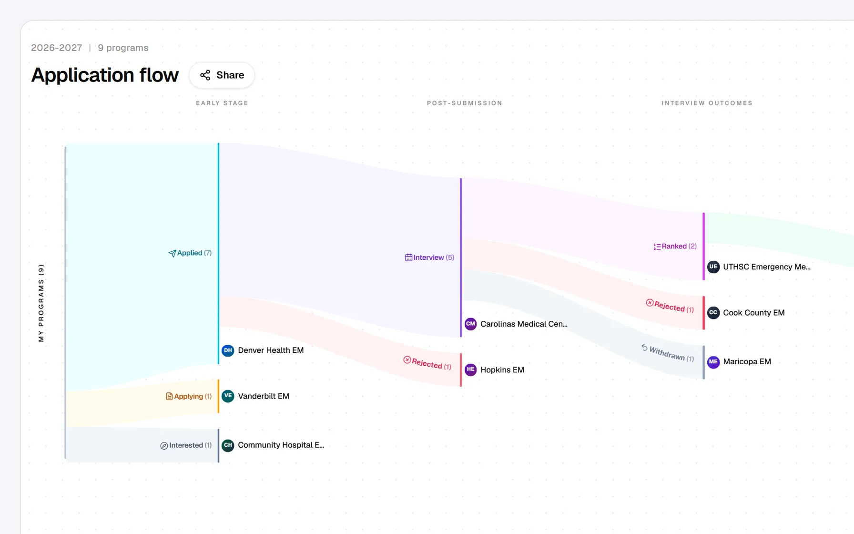Click the HE avatar badge
The image size is (854, 534).
click(x=470, y=370)
